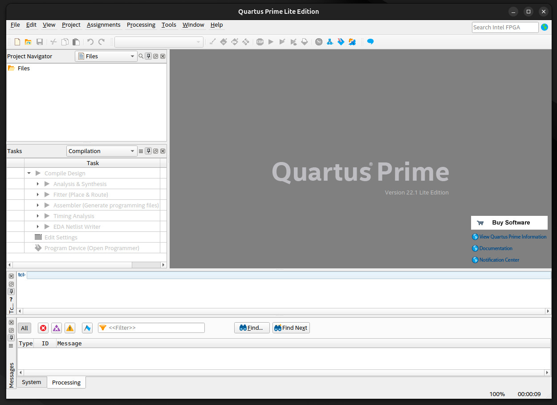
Task: Toggle critical warning messages filter
Action: (57, 328)
